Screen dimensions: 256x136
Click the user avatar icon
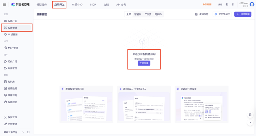tap(252, 4)
